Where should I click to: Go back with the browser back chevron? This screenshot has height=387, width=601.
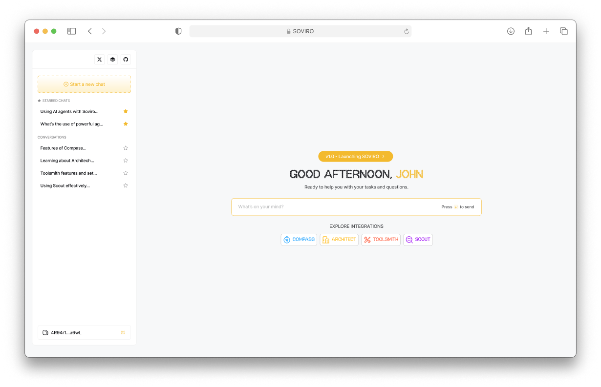90,31
